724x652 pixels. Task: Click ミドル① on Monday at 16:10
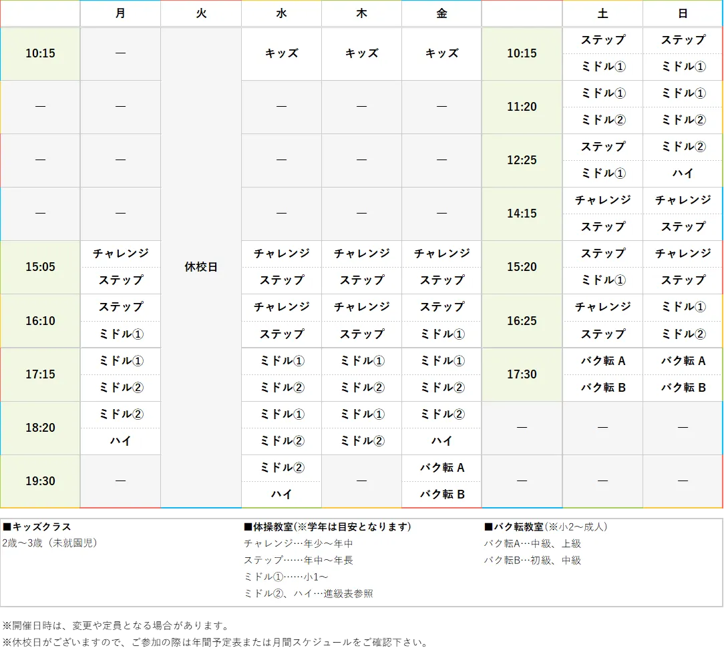click(120, 334)
